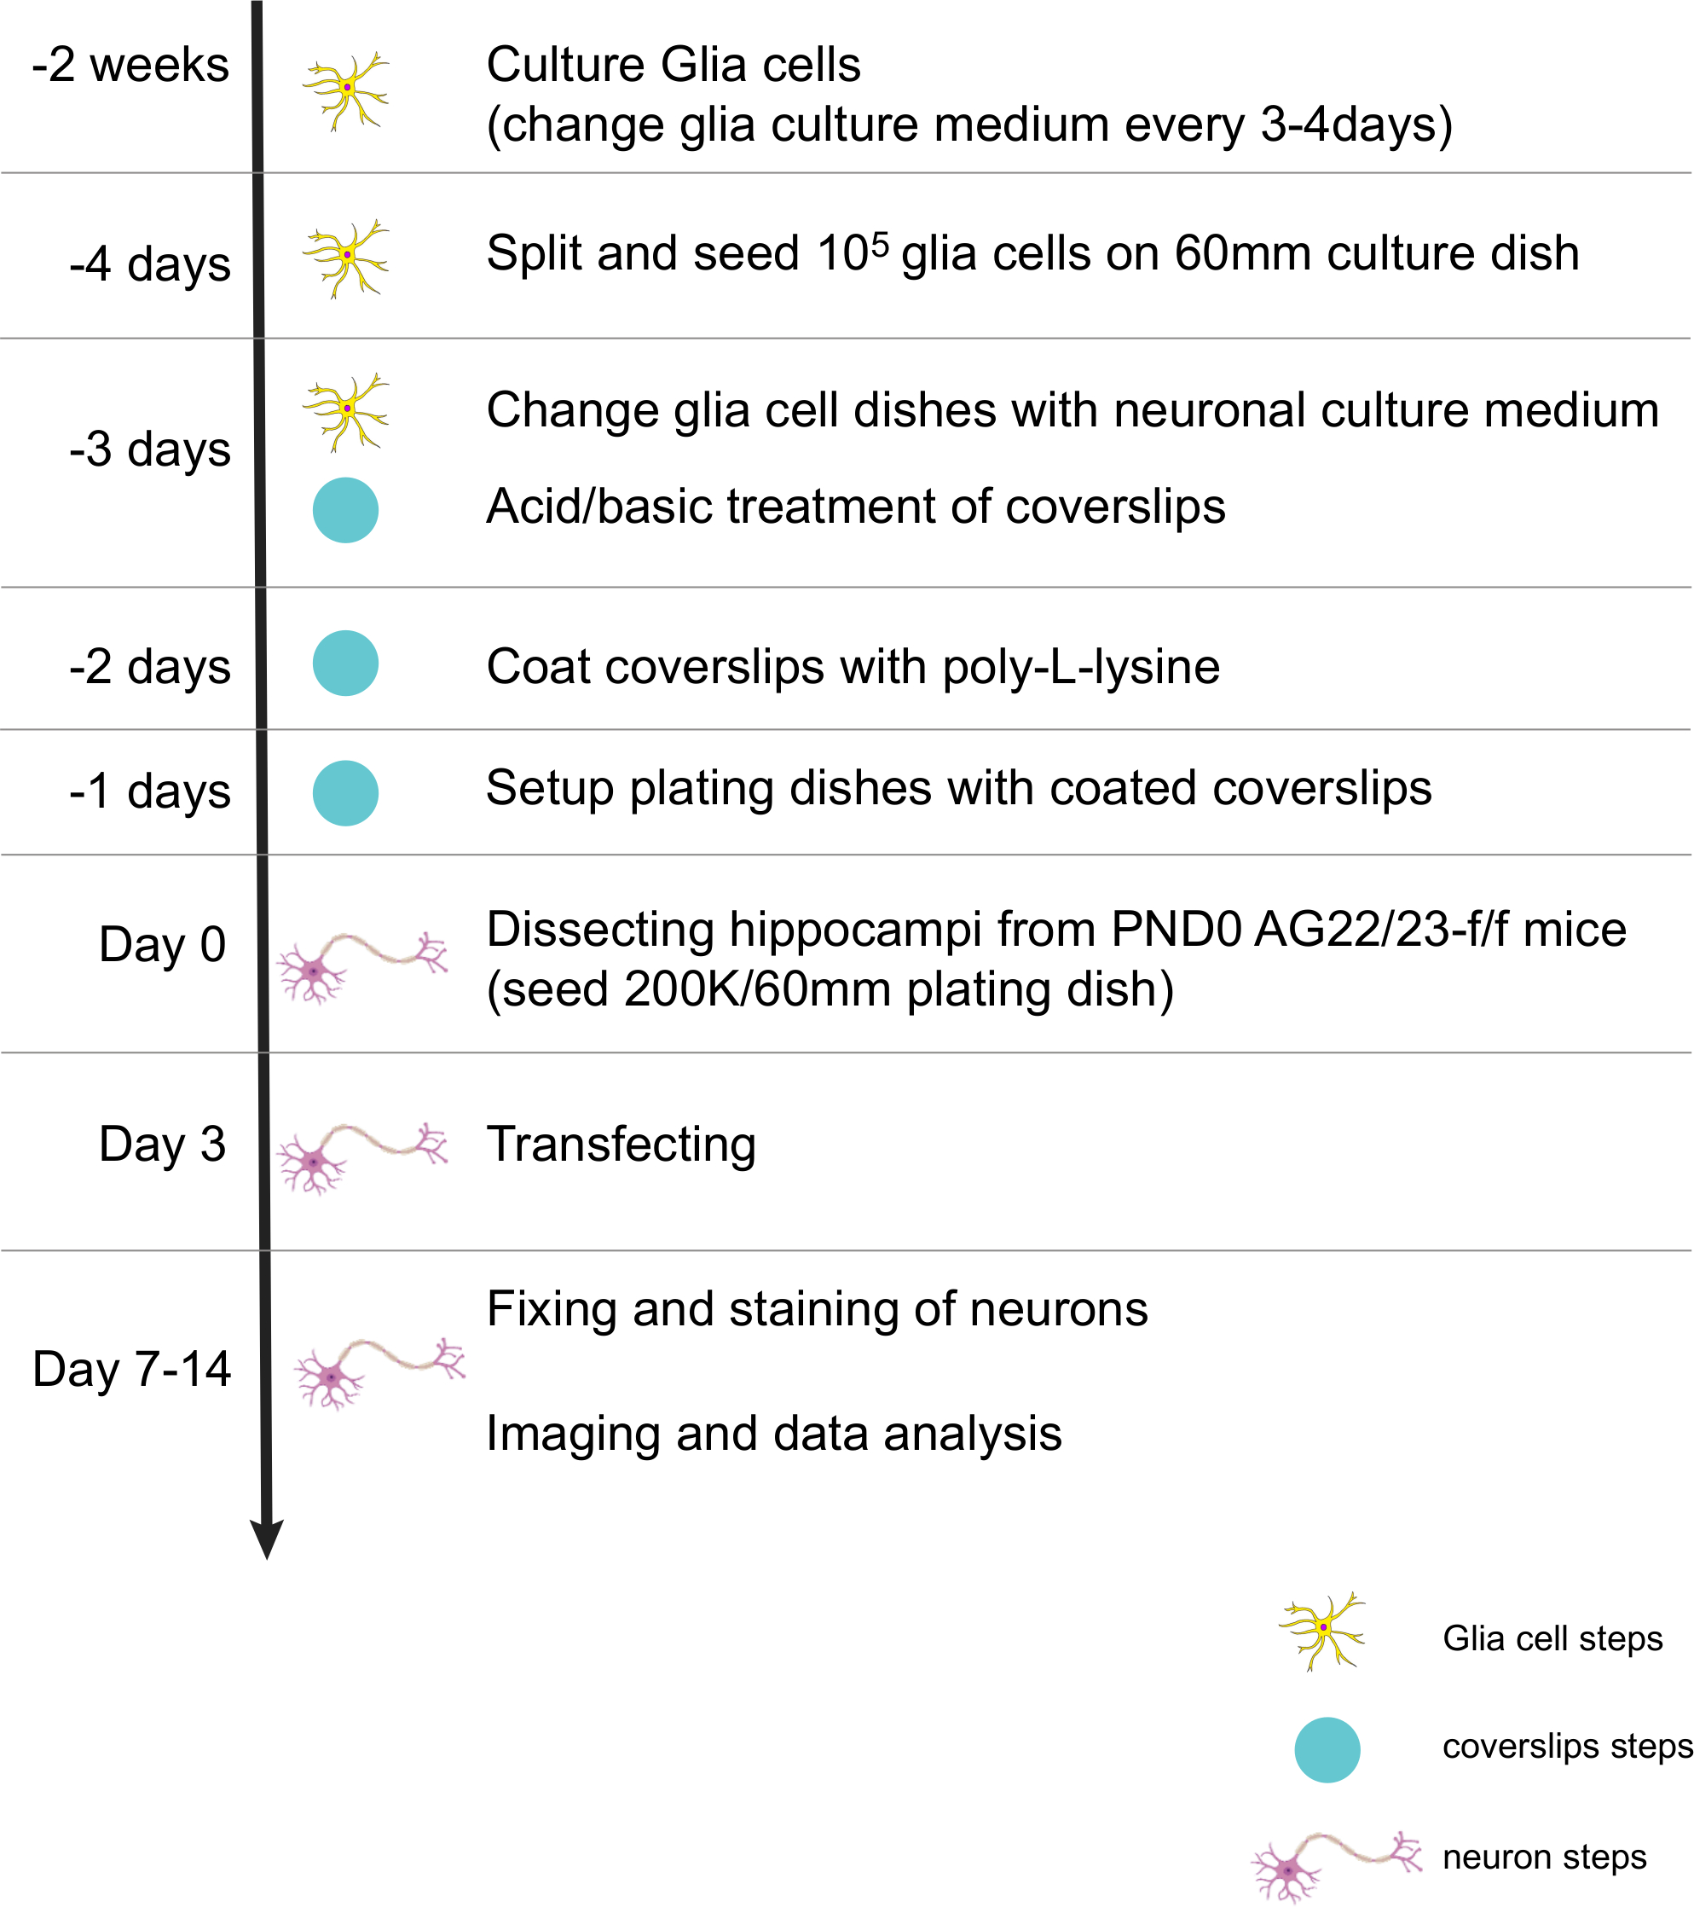
Task: Click the Day 7-14 timeline label
Action: point(131,1370)
